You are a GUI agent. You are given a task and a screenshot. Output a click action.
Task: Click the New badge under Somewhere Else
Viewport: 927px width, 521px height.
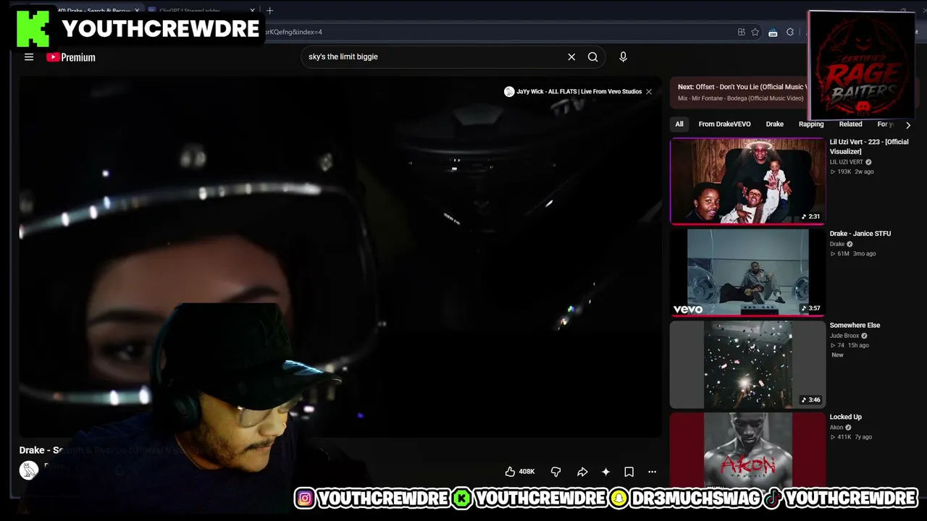coord(837,355)
